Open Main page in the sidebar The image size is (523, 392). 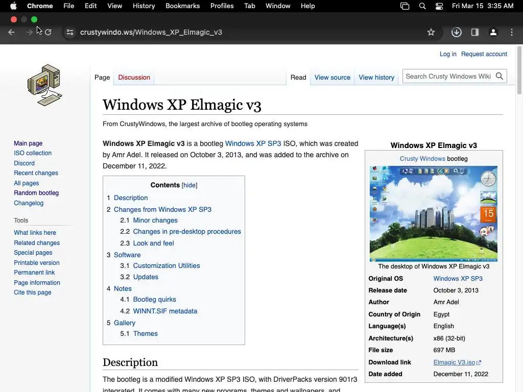click(28, 143)
